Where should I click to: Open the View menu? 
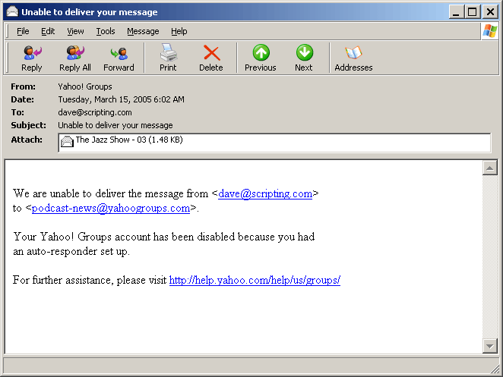coord(75,31)
